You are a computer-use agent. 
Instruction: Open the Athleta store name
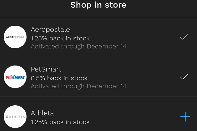(42, 113)
